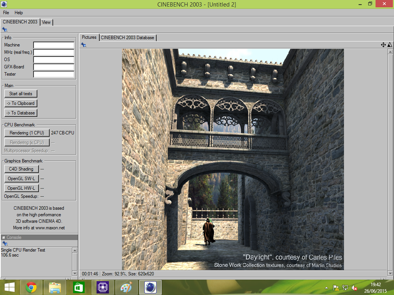Run the Rendering (1 CPU) benchmark

coord(27,133)
